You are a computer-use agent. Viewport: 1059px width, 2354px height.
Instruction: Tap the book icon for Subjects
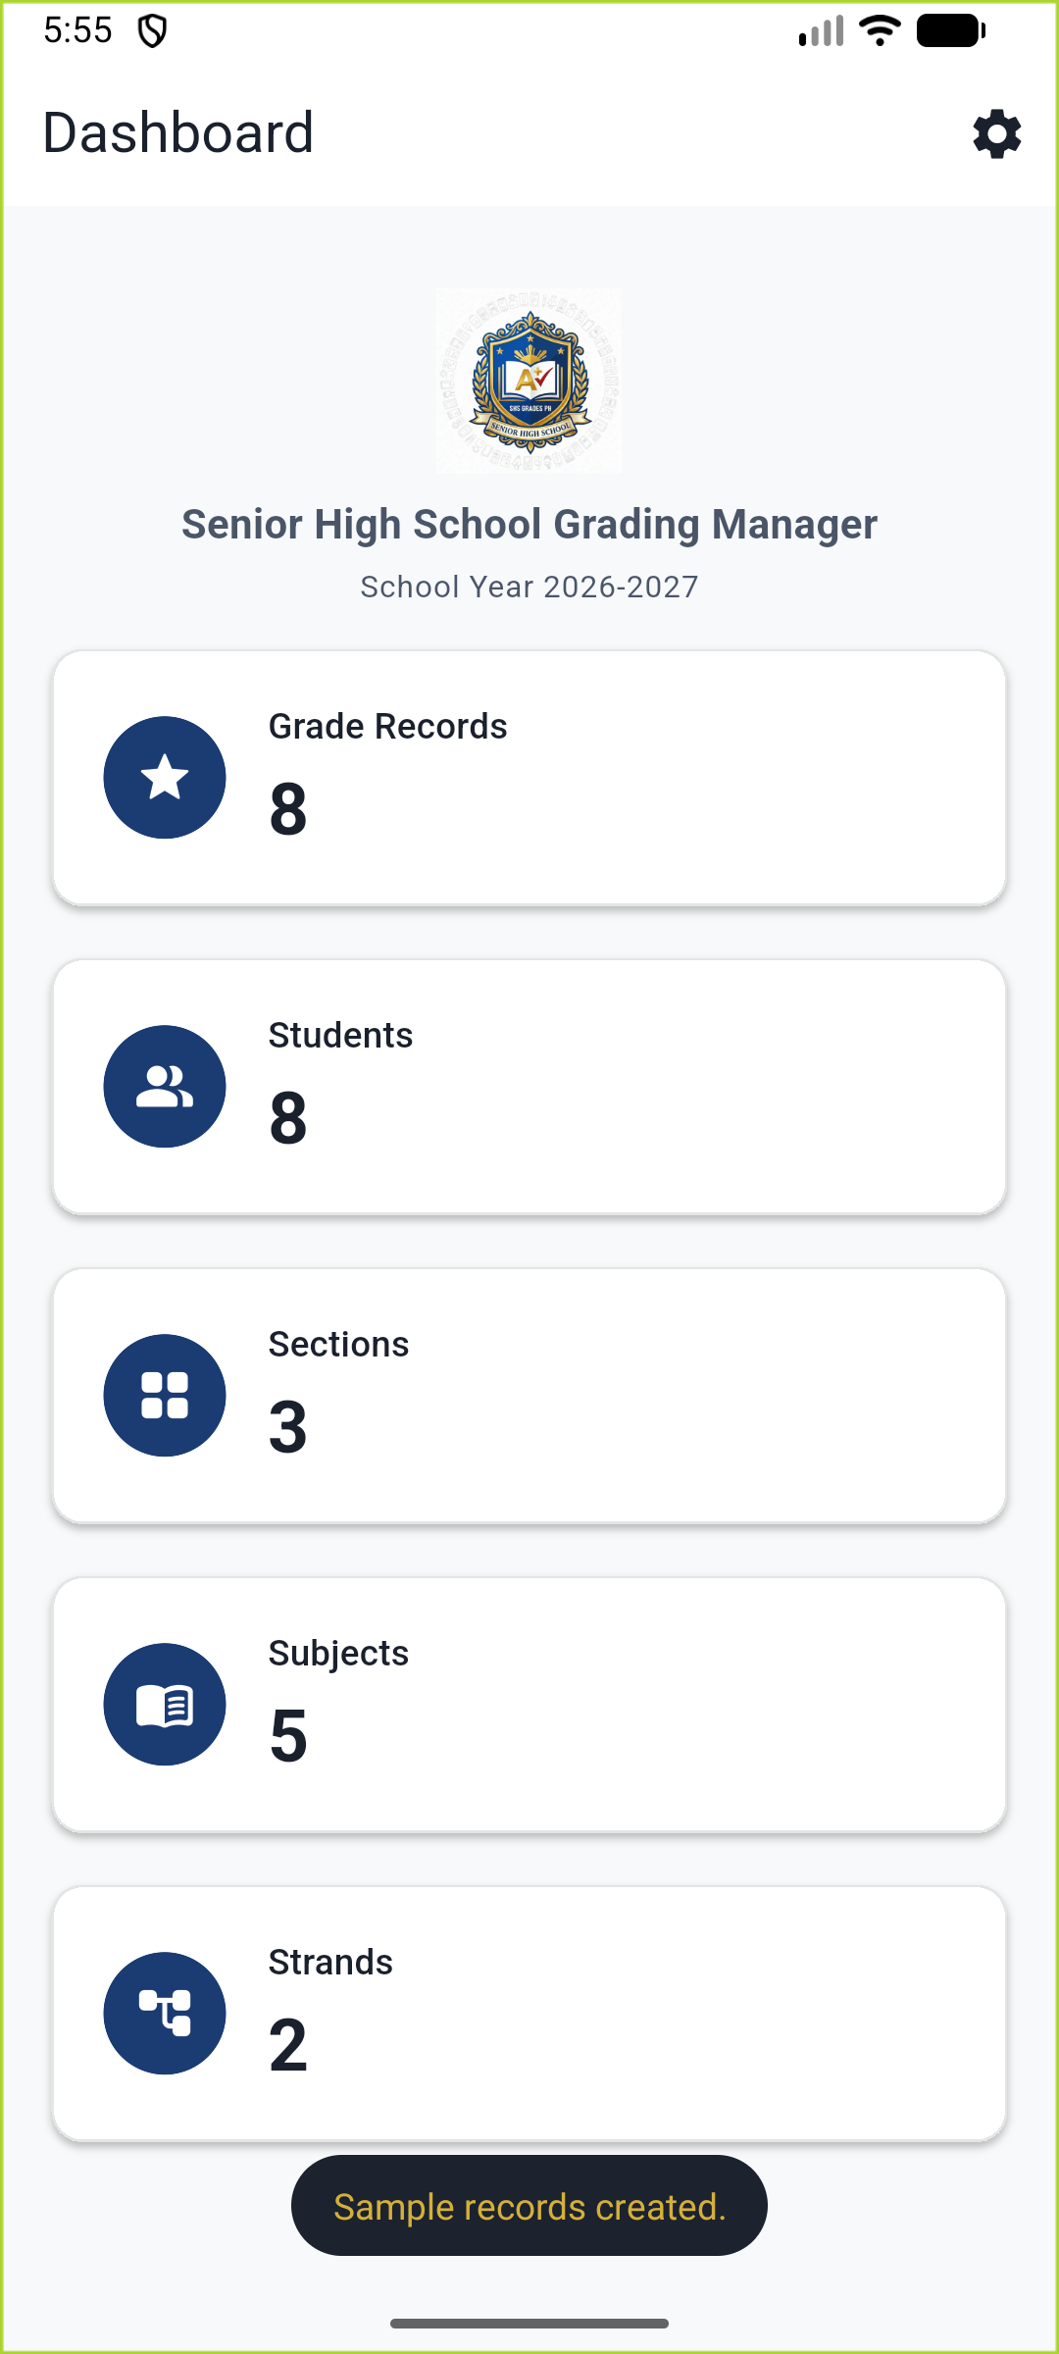tap(165, 1705)
